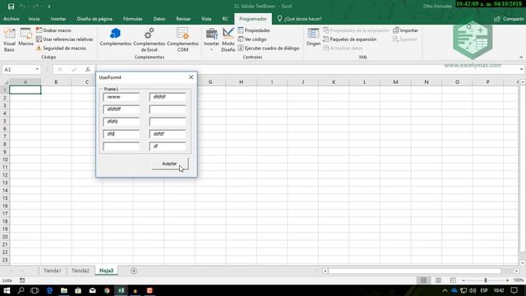Viewport: 526px width, 296px height.
Task: Switch to Page Layout view
Action: [438, 280]
